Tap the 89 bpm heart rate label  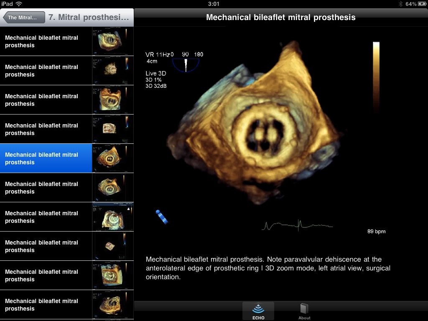click(x=376, y=231)
